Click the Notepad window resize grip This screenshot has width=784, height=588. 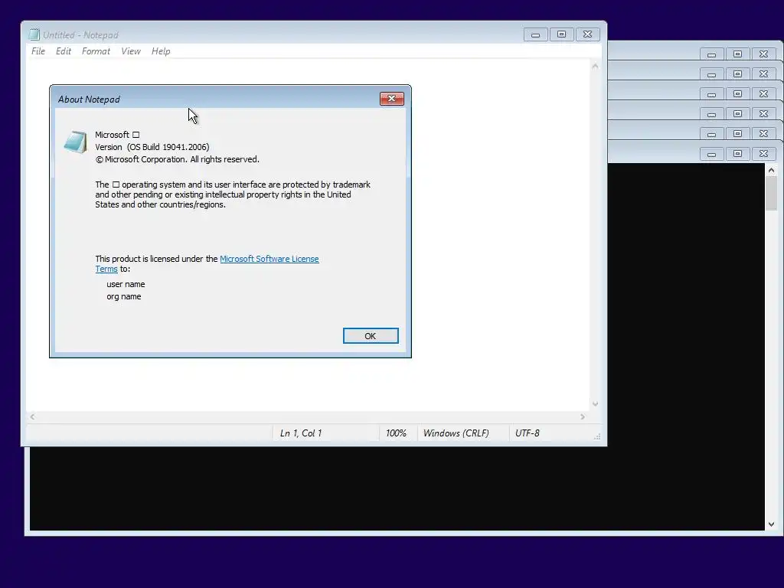tap(597, 436)
